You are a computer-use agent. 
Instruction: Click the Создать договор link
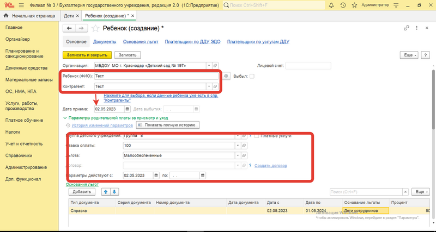[270, 166]
